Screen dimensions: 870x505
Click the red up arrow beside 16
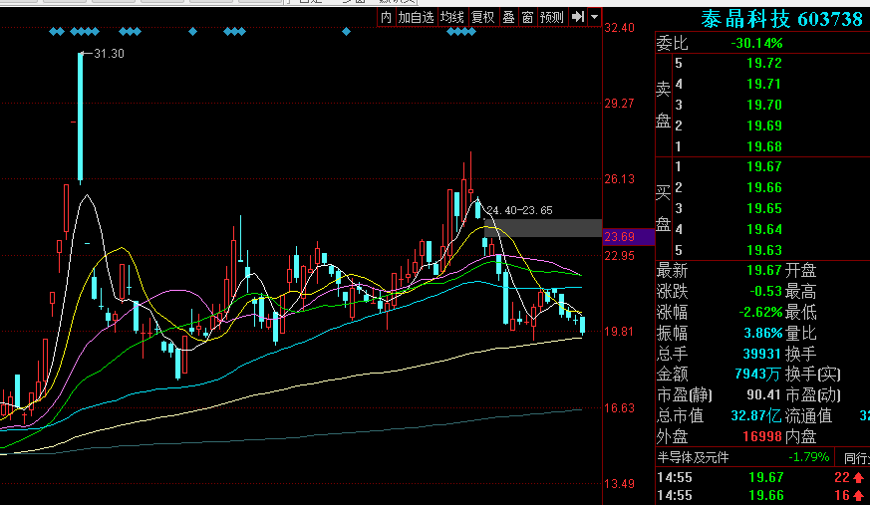coord(859,495)
